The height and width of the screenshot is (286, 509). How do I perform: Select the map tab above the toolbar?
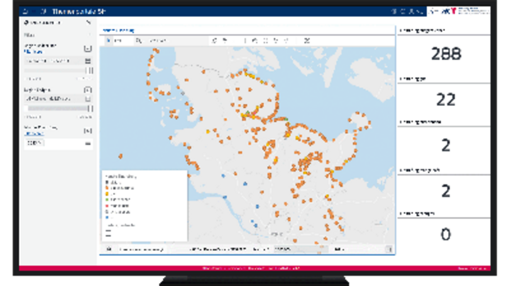(x=118, y=30)
